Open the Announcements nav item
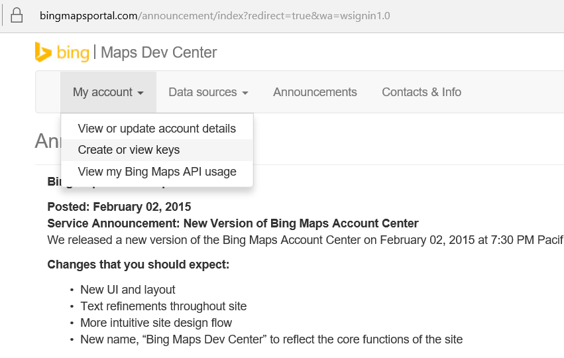564x358 pixels. (315, 92)
